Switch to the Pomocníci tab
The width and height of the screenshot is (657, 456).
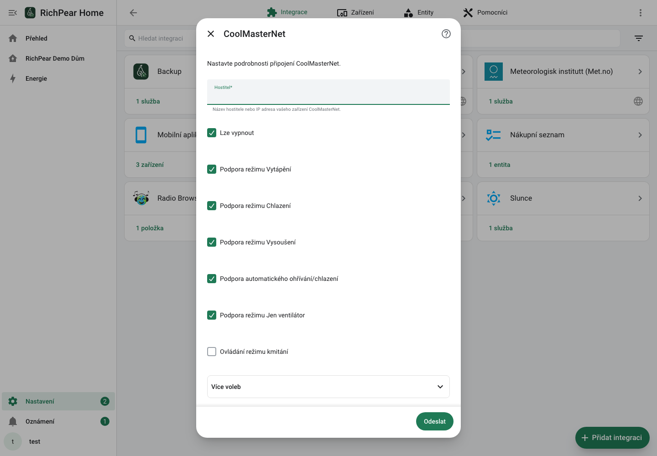(485, 12)
